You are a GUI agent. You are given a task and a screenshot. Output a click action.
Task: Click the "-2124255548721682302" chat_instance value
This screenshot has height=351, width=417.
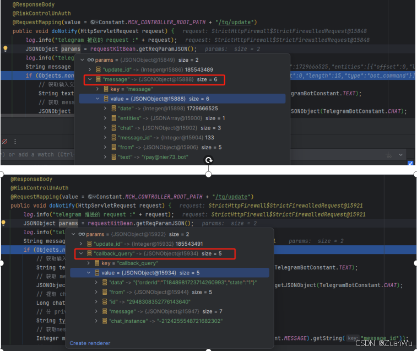pyautogui.click(x=189, y=321)
